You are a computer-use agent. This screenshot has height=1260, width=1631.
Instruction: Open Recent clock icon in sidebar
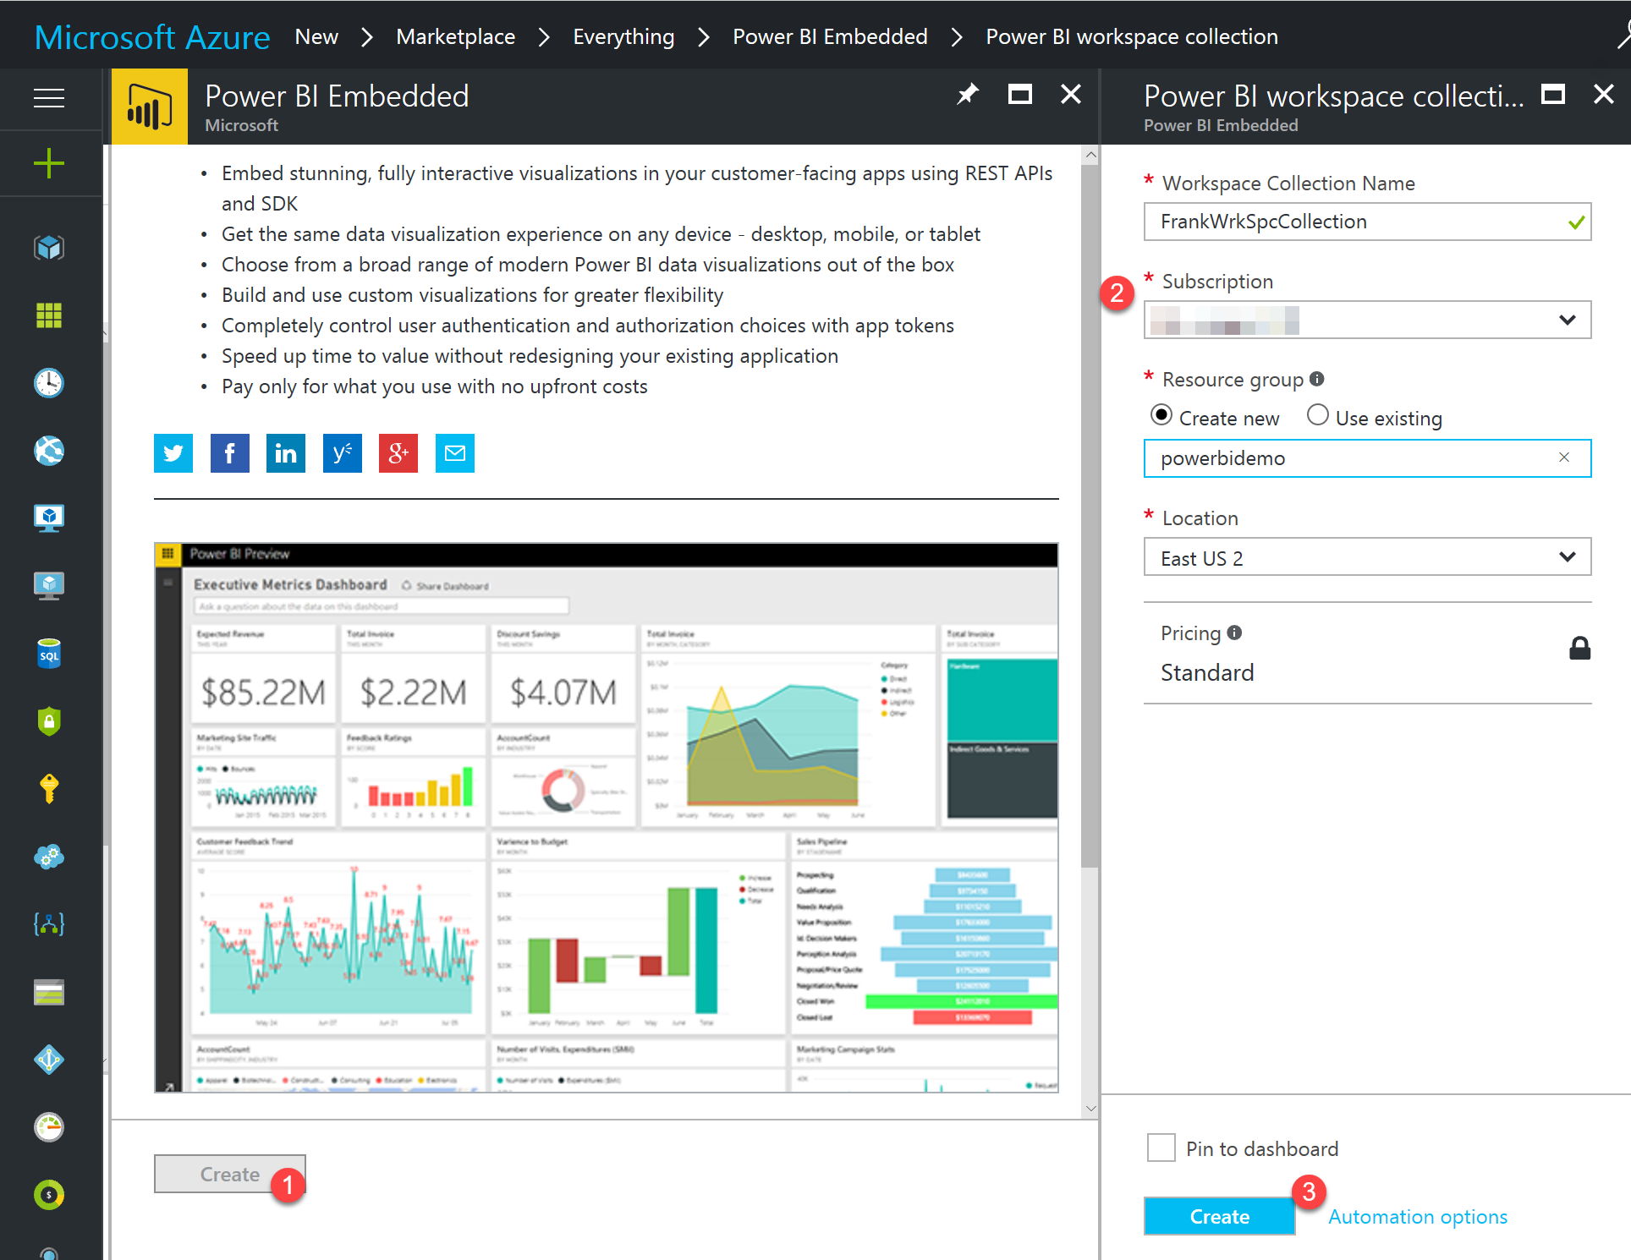[x=49, y=383]
